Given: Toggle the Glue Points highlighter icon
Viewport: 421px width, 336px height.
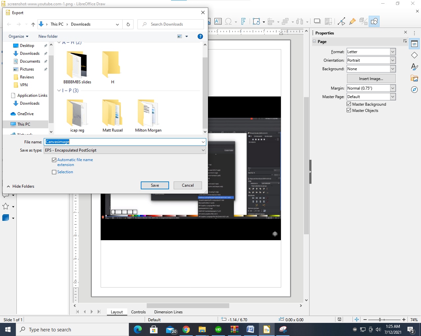Looking at the screenshot, I should [352, 22].
